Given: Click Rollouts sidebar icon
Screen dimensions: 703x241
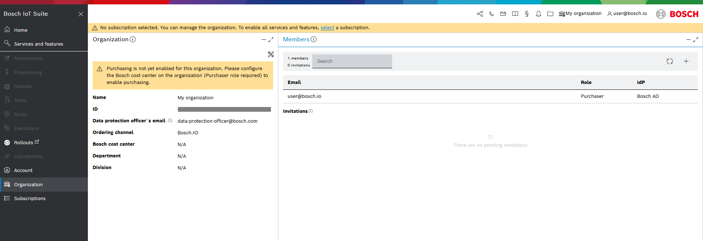Looking at the screenshot, I should (7, 142).
